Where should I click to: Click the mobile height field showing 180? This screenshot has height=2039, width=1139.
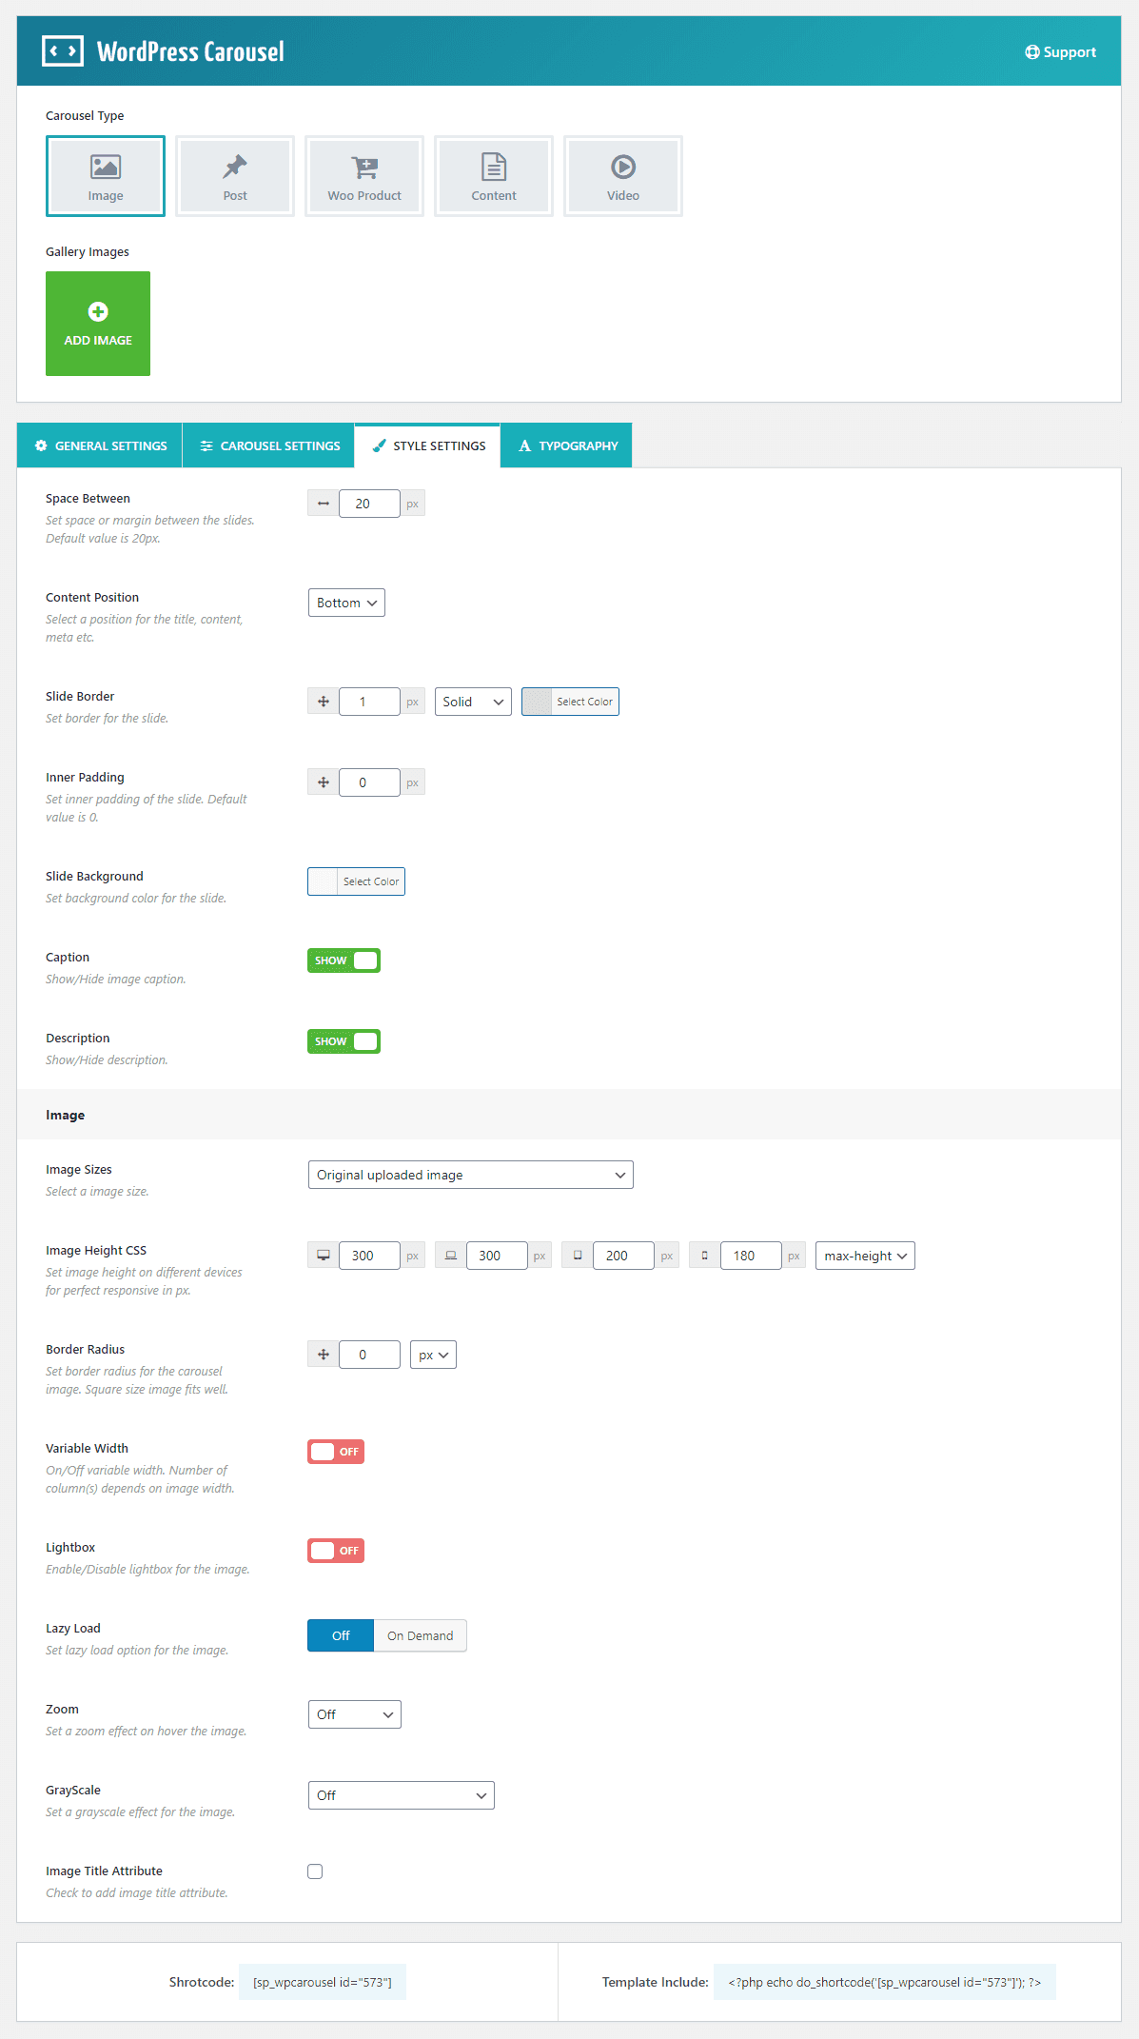[751, 1256]
